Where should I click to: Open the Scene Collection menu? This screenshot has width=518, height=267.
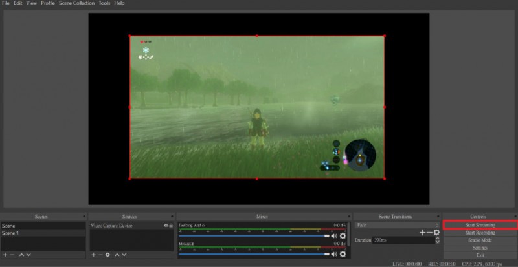(x=76, y=3)
